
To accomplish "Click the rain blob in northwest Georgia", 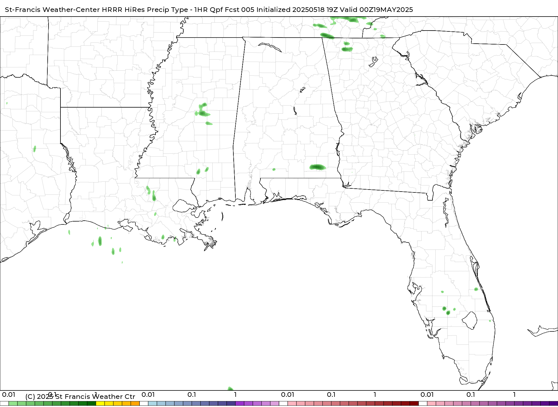I will pyautogui.click(x=347, y=49).
